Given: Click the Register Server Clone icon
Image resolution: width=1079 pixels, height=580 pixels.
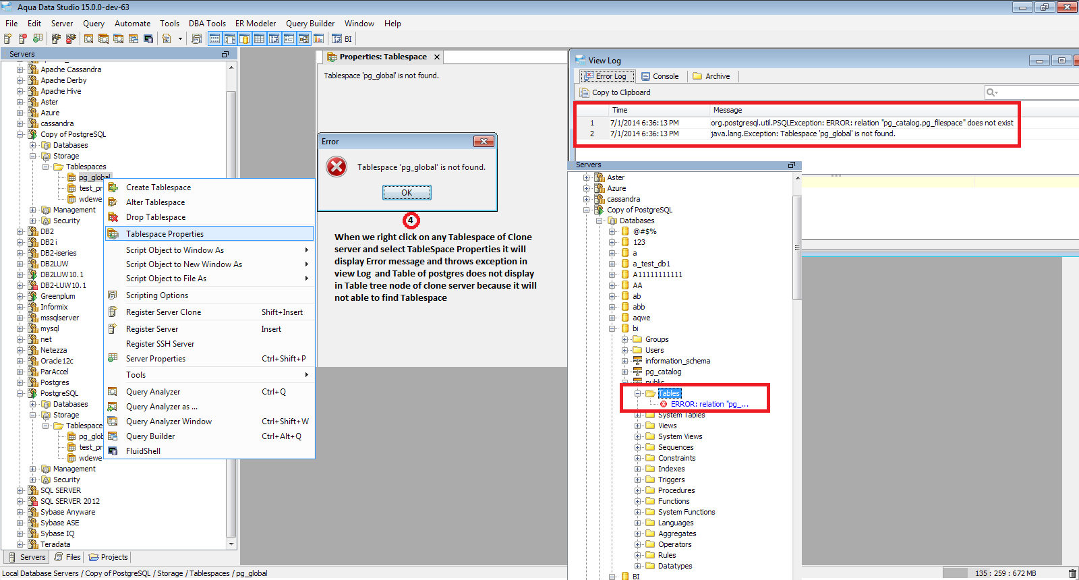Looking at the screenshot, I should [x=113, y=312].
